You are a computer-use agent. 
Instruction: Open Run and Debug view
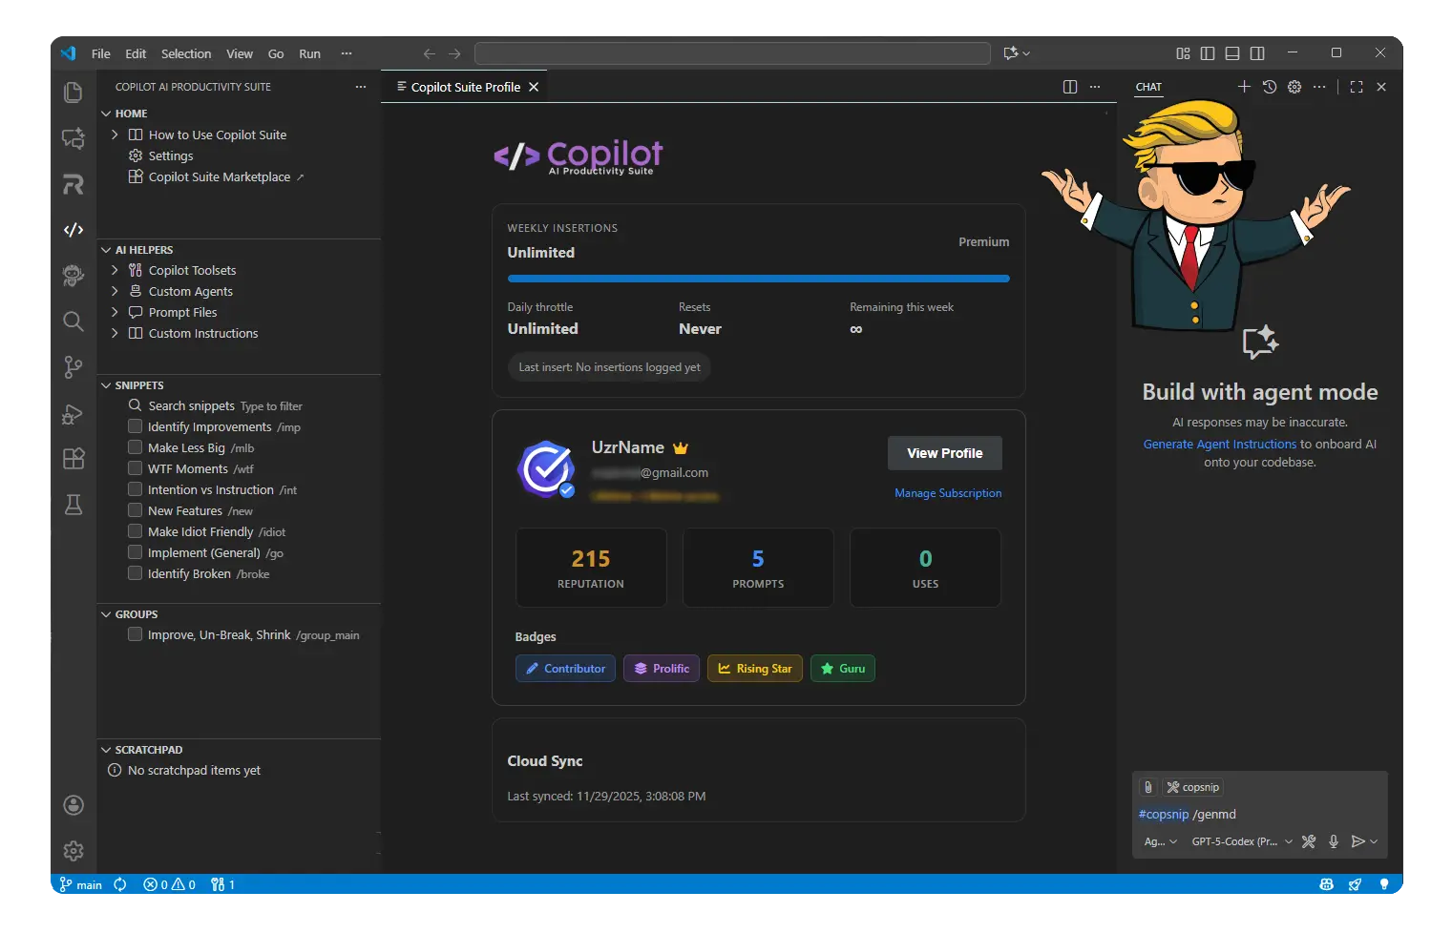tap(73, 413)
